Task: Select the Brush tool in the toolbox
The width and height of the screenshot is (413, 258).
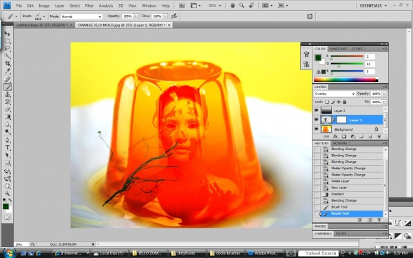Action: [x=8, y=87]
